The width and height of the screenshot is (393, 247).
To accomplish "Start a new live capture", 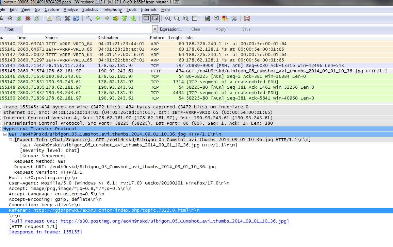I will (x=19, y=19).
